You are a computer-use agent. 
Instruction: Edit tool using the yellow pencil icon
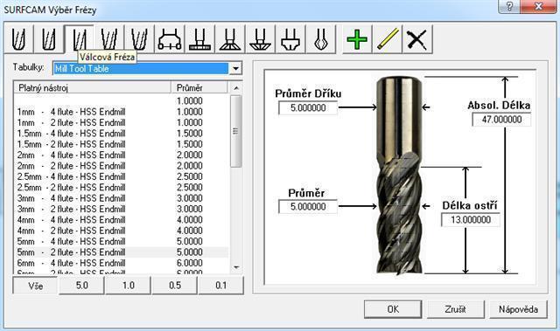click(387, 38)
